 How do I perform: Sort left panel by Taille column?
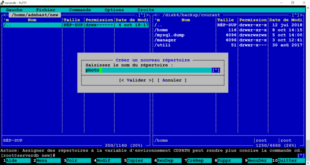(72, 20)
